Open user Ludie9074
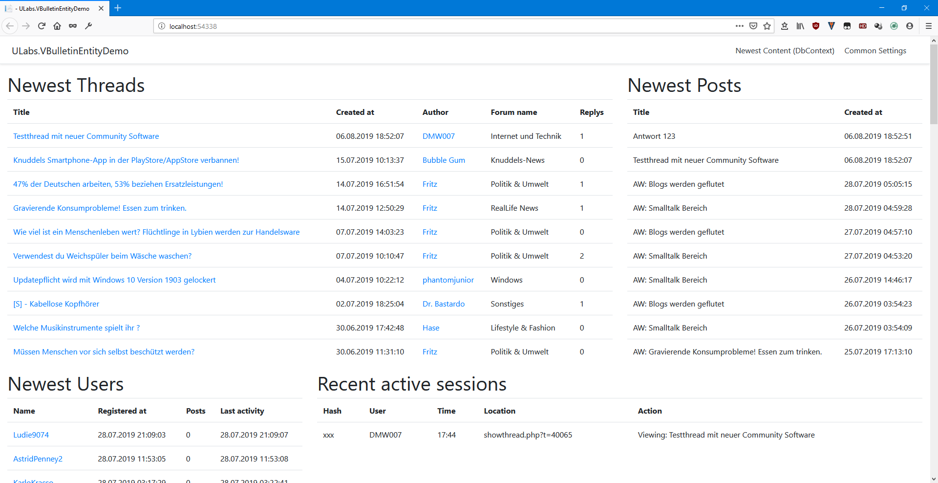This screenshot has width=938, height=483. tap(31, 435)
